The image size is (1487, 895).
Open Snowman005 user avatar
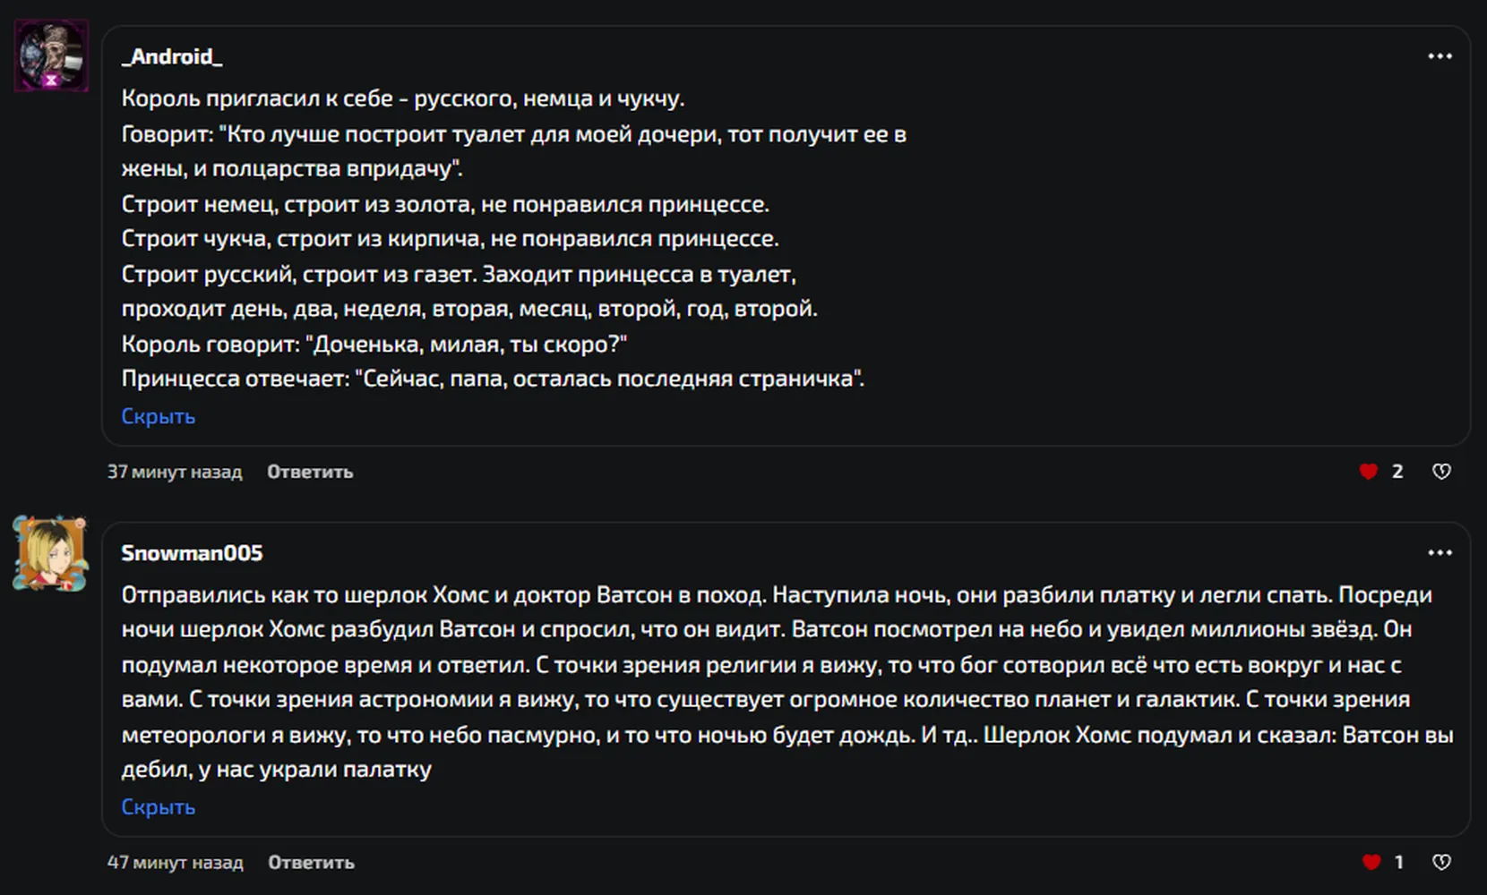click(50, 553)
